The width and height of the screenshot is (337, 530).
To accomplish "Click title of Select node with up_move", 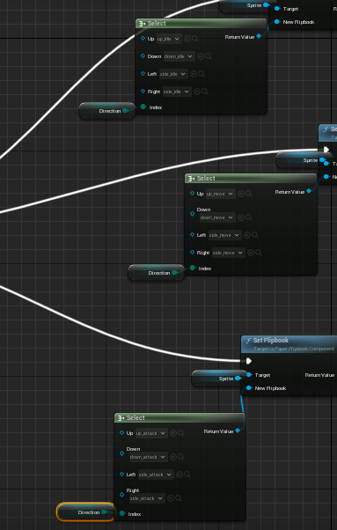I will pyautogui.click(x=206, y=178).
